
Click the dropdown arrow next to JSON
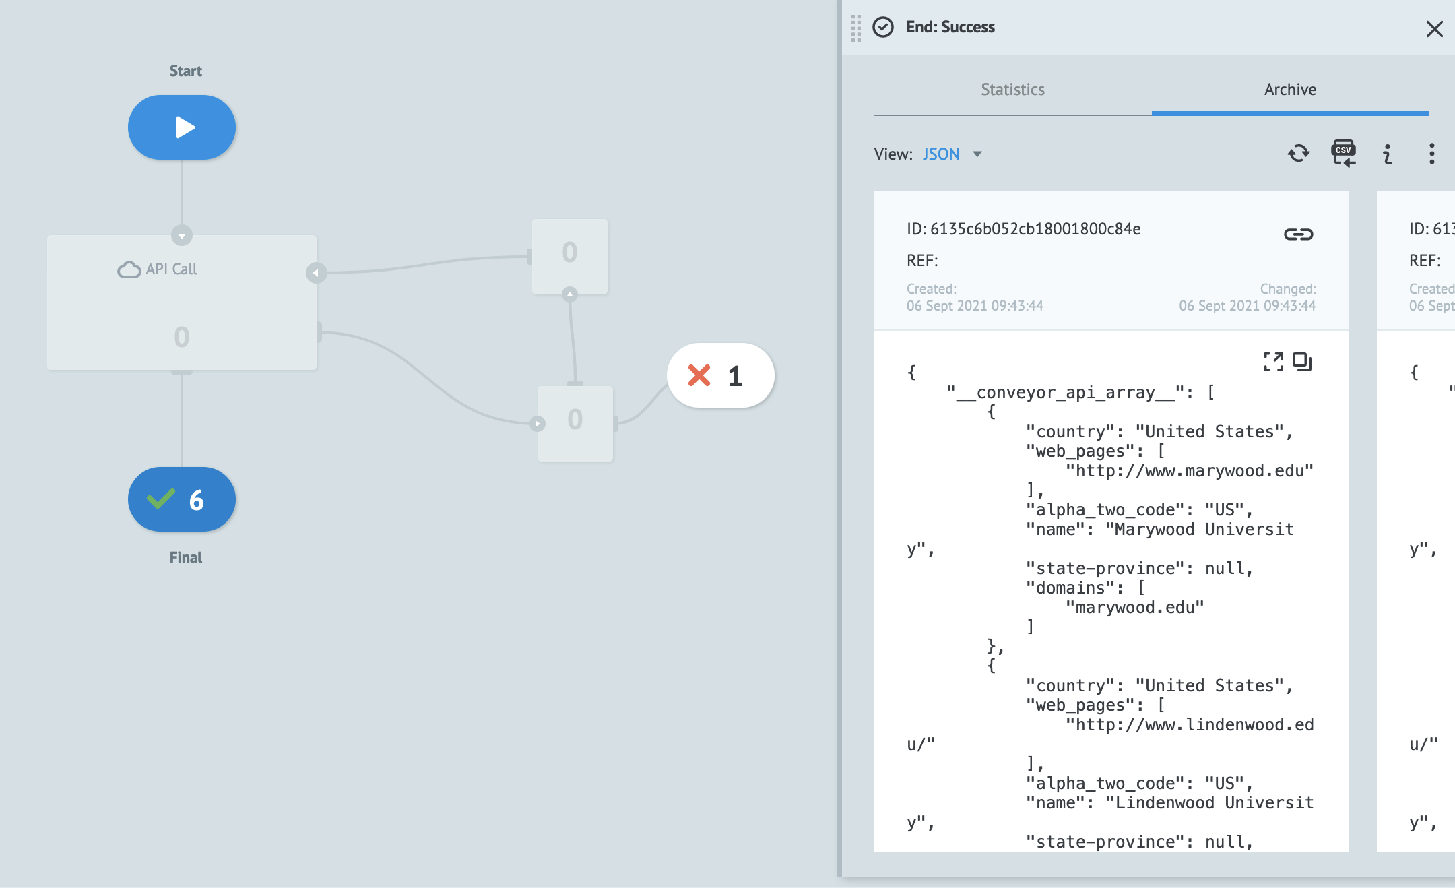[977, 154]
